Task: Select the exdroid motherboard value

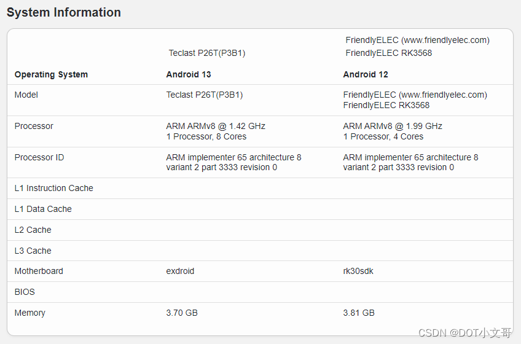Action: pos(180,272)
